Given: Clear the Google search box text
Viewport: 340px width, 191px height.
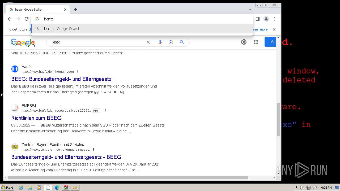Looking at the screenshot, I should pos(148,42).
